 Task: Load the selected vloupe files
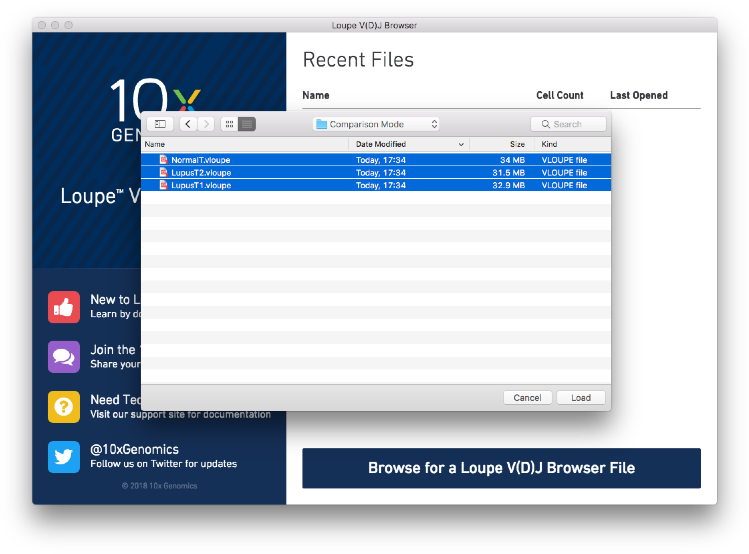point(581,398)
